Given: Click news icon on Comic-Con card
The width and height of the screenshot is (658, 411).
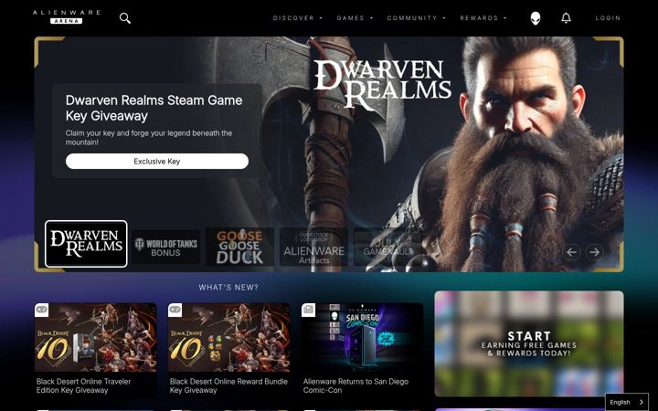Looking at the screenshot, I should pos(309,310).
